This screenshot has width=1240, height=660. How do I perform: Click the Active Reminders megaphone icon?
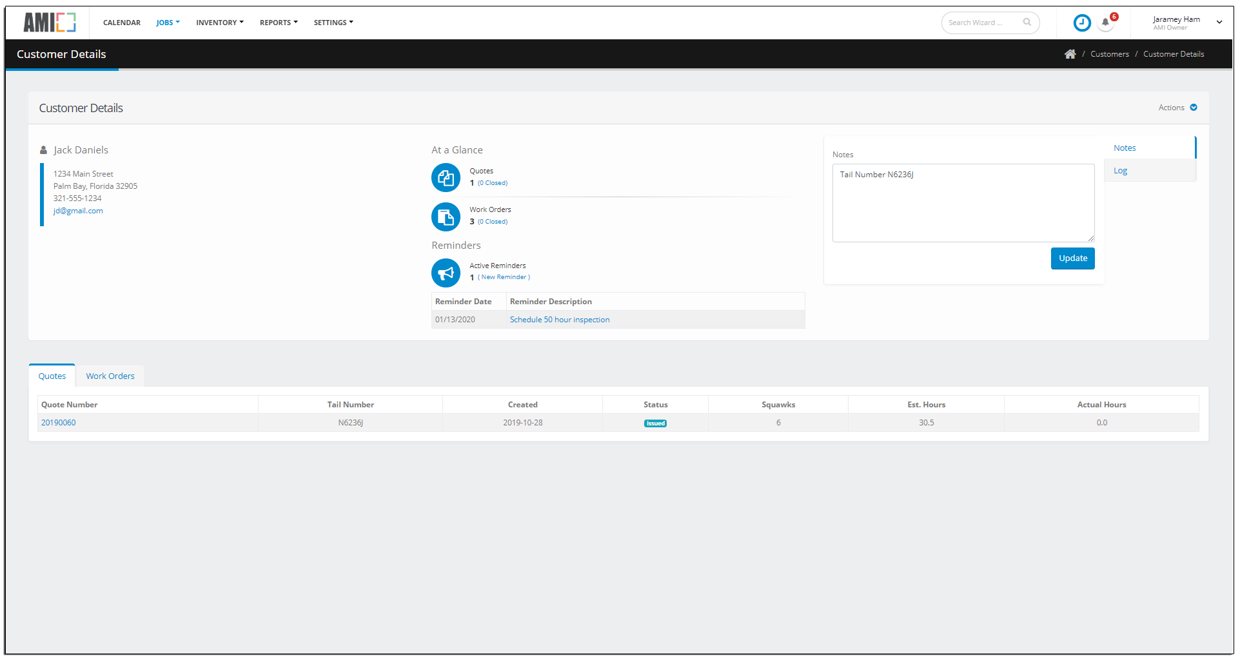[x=446, y=273]
